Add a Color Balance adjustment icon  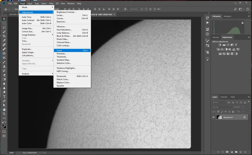click(x=222, y=49)
